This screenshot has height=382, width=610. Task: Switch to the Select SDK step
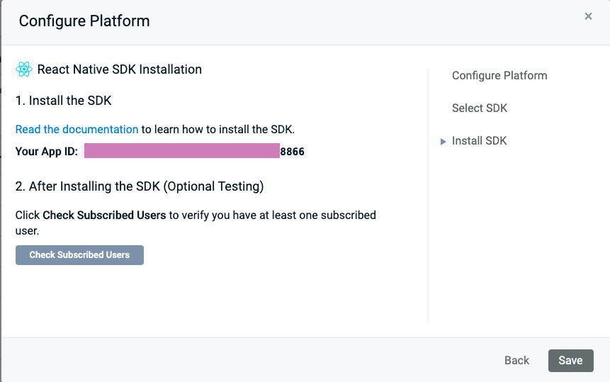479,108
